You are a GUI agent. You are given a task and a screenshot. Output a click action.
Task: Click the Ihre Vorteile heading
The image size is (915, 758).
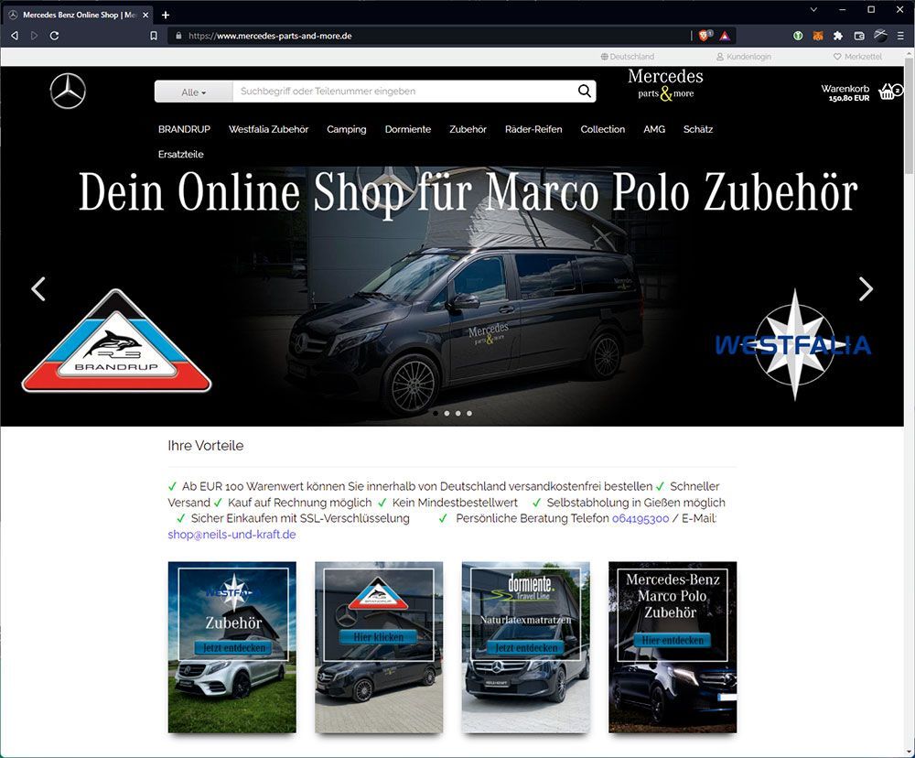[205, 446]
